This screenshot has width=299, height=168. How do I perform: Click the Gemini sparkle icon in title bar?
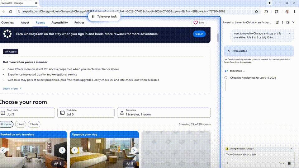click(x=269, y=3)
